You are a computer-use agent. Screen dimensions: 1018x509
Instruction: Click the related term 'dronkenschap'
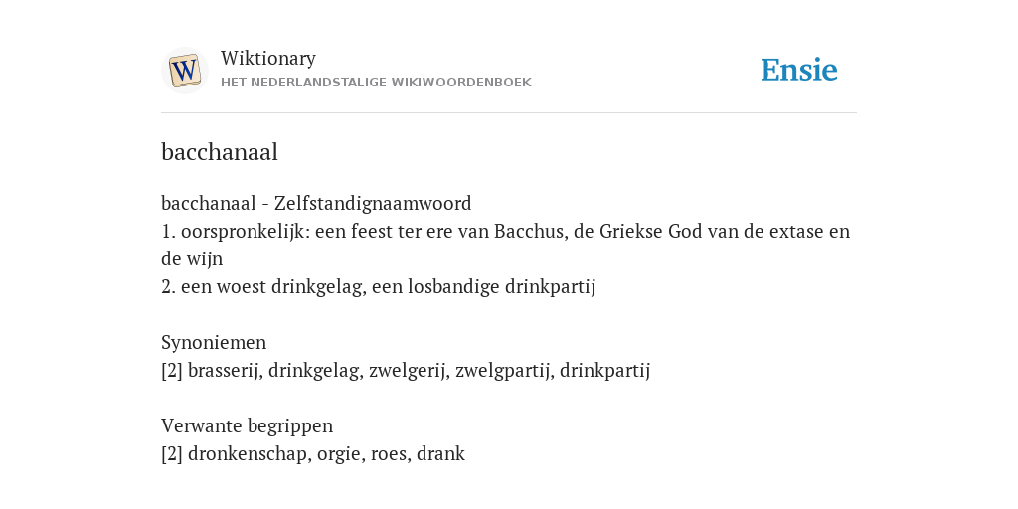250,453
